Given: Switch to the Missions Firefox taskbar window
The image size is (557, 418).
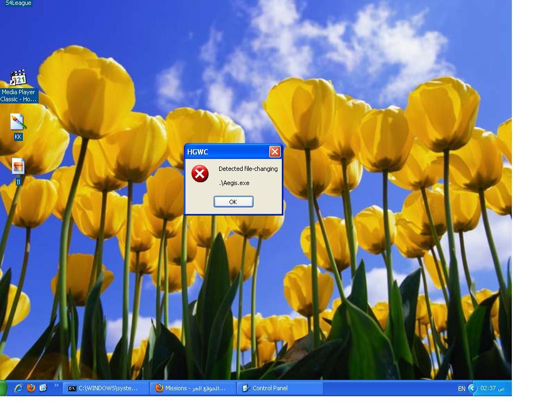Looking at the screenshot, I should (x=193, y=388).
